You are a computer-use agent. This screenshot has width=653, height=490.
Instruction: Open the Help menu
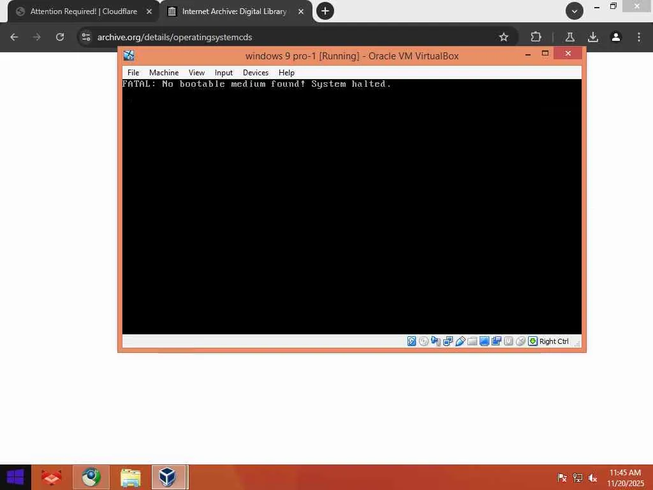(x=286, y=73)
